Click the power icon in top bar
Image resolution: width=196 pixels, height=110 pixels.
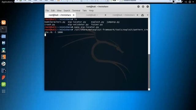(190, 2)
